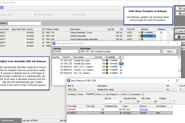Check Release checkbox for job M10402

coord(161,39)
